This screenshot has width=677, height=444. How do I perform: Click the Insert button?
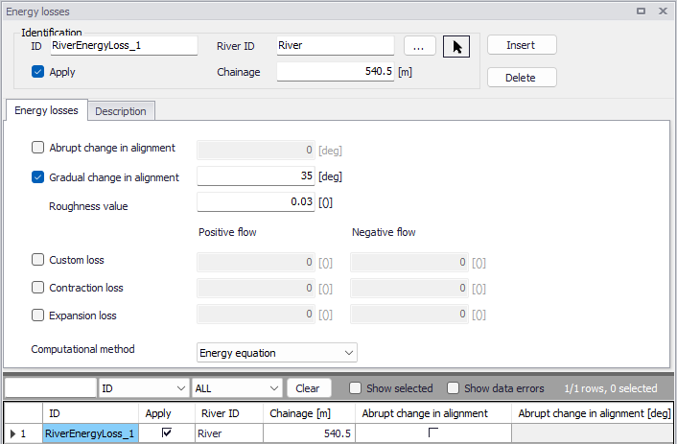(x=522, y=45)
